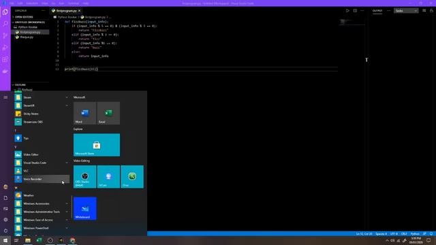Open the notifications bell in the status bar
This screenshot has width=436, height=245.
coord(431,234)
